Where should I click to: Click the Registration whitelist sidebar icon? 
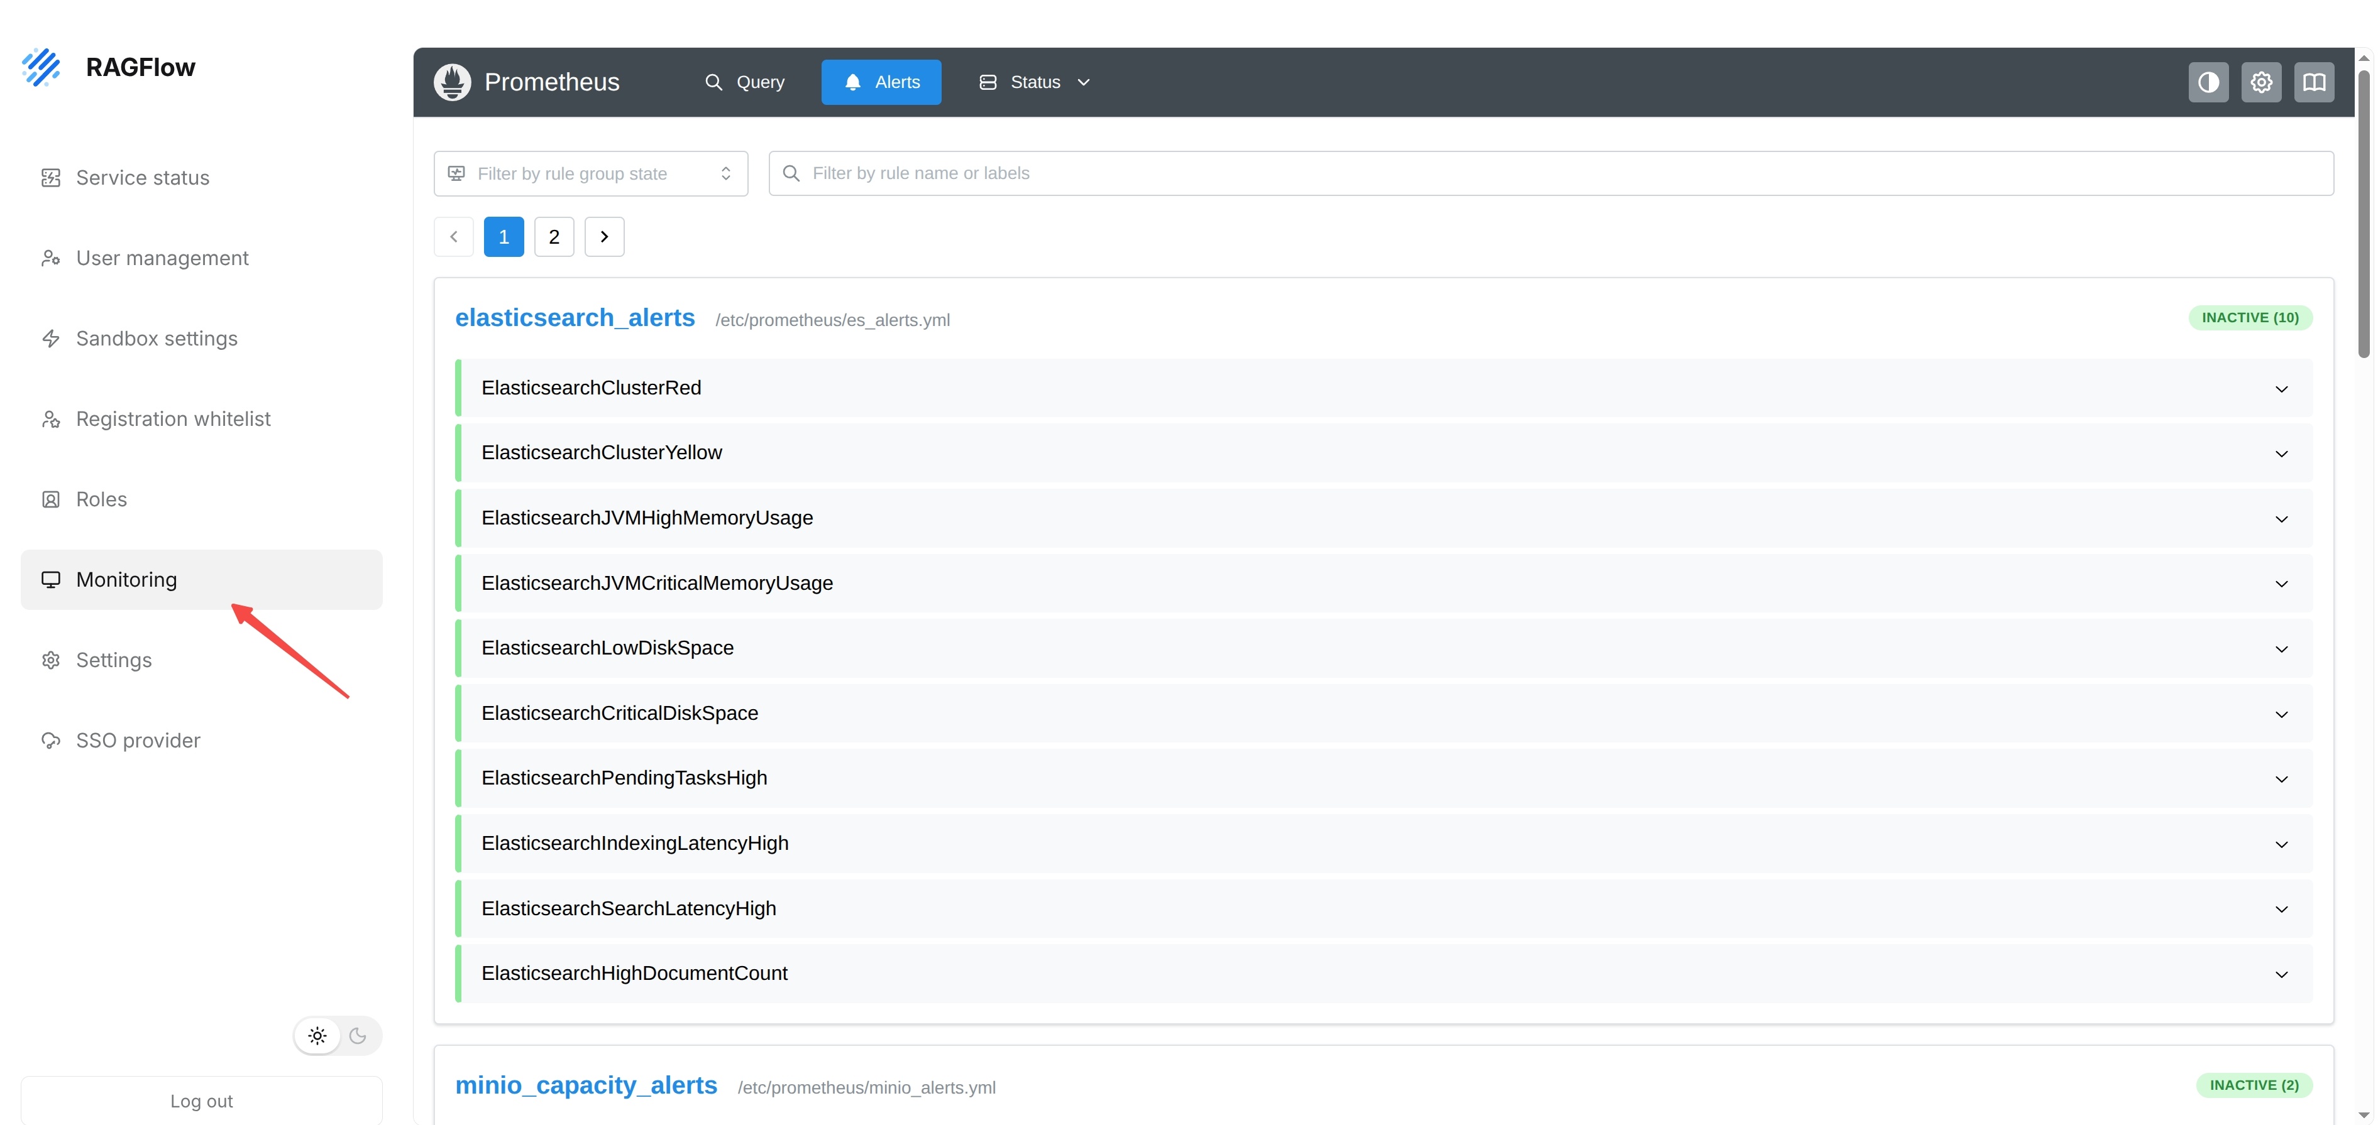(x=51, y=418)
